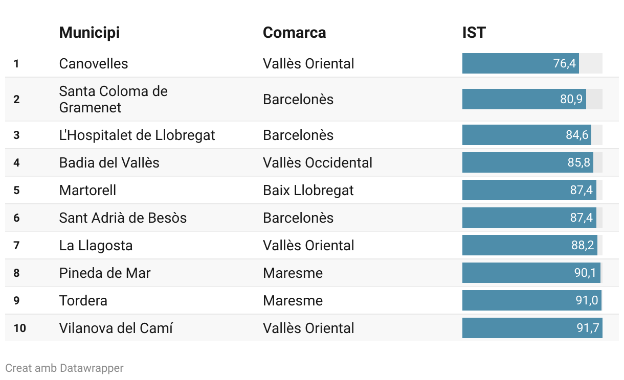
Task: Click the Baix Llobregat comarca cell
Action: [308, 191]
